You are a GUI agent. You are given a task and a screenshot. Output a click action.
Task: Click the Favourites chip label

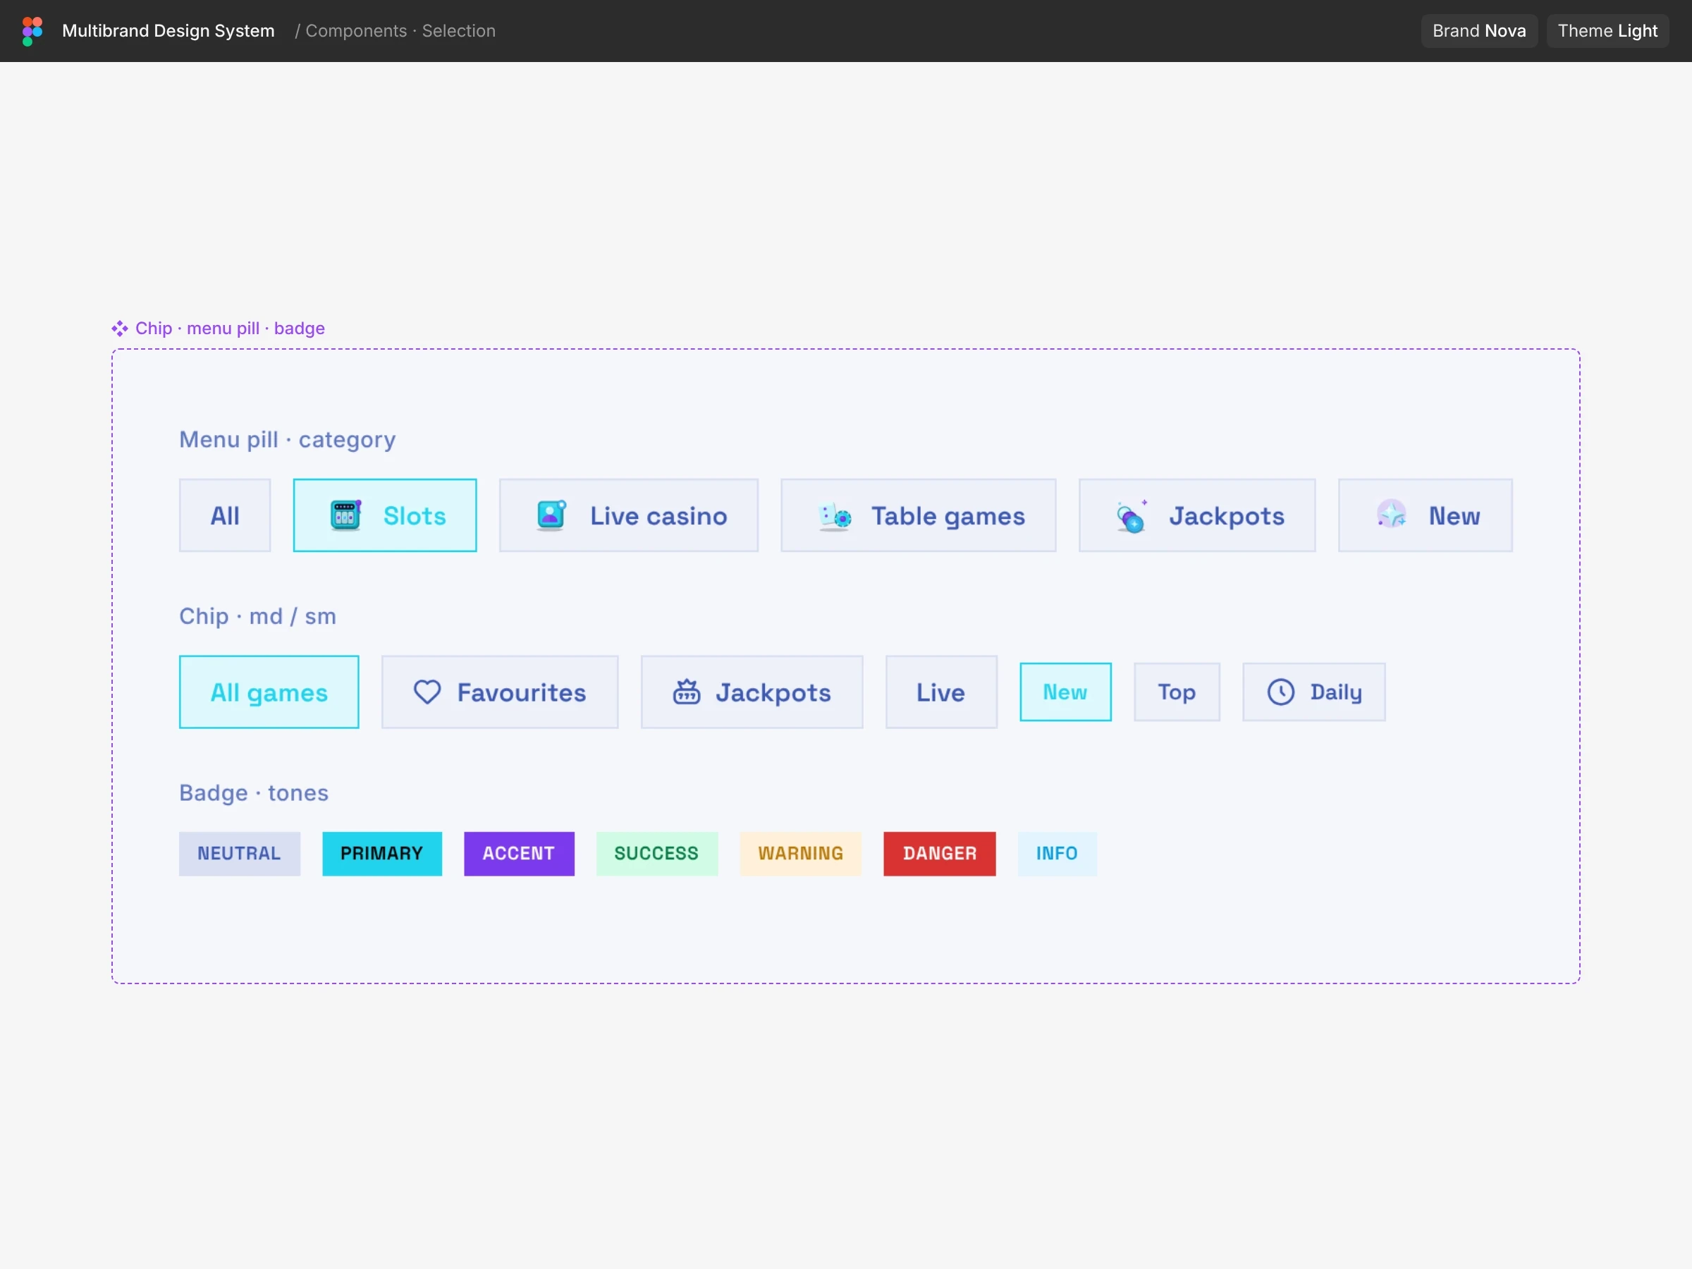click(522, 693)
